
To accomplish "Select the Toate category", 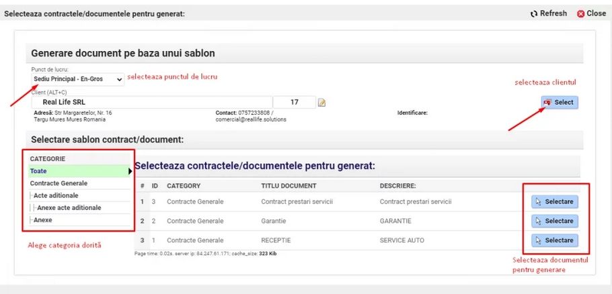I will pyautogui.click(x=38, y=171).
